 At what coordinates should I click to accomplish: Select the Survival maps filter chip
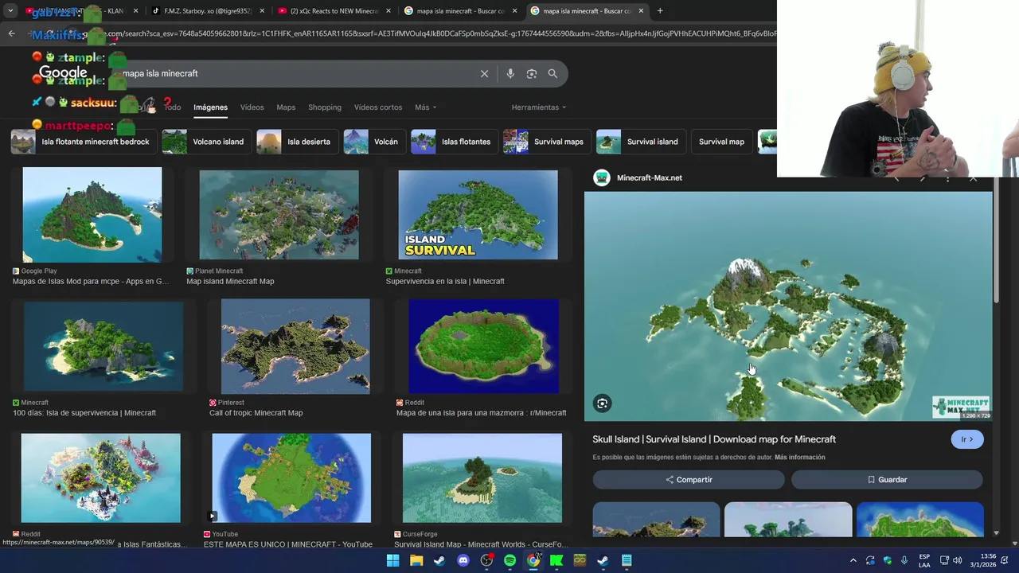point(548,142)
